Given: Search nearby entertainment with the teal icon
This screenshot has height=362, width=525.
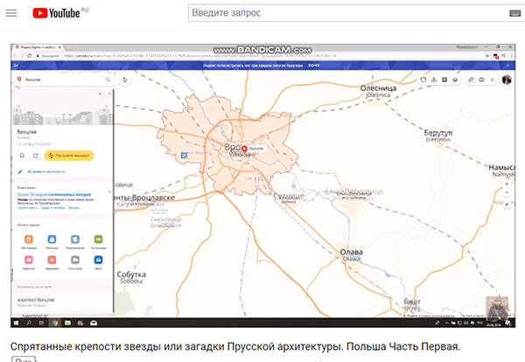Looking at the screenshot, I should [75, 240].
